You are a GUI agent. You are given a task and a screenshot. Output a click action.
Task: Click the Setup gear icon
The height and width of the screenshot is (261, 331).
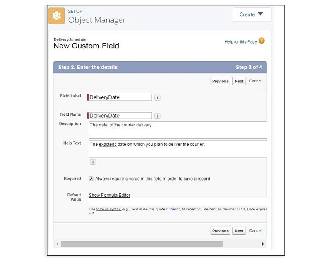[x=56, y=16]
